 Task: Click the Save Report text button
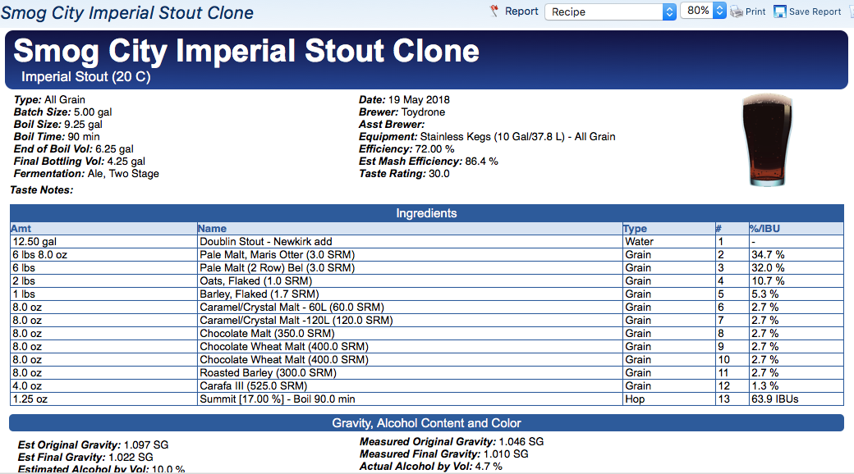tap(815, 11)
